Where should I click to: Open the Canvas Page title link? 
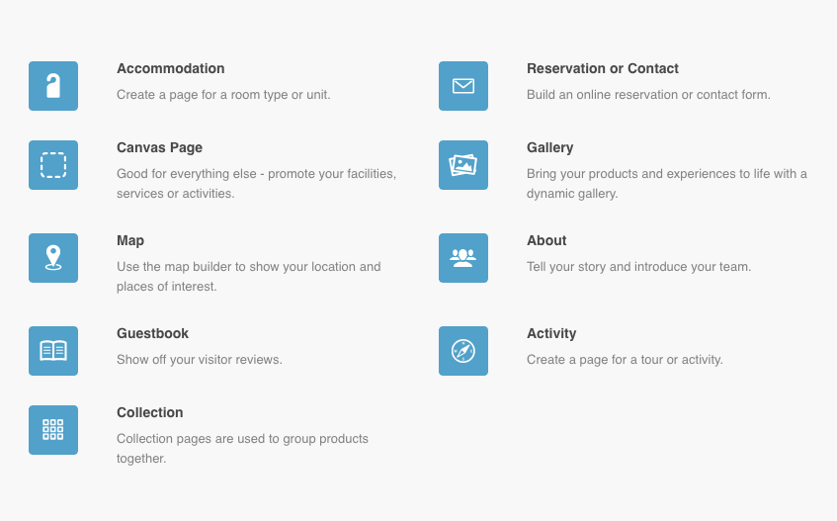[x=159, y=147]
